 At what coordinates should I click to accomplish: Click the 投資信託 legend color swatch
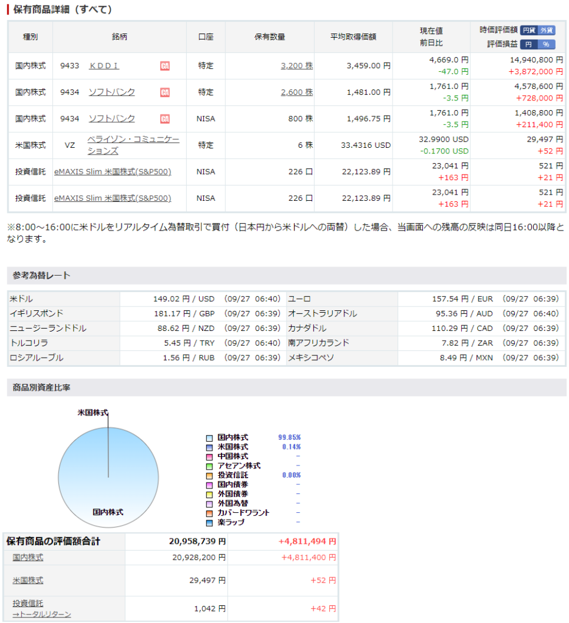click(x=209, y=475)
